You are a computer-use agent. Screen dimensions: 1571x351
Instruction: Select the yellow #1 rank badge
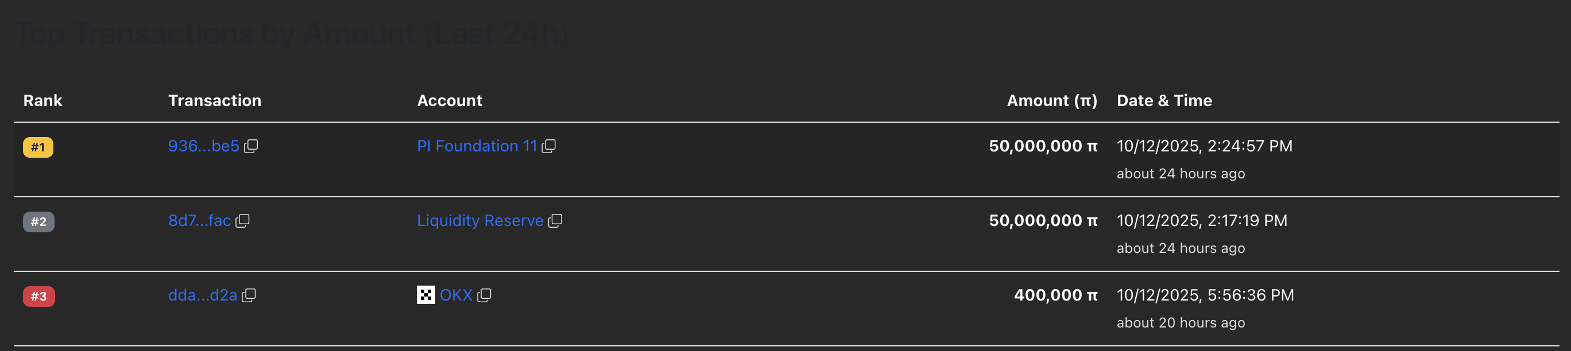pos(38,147)
